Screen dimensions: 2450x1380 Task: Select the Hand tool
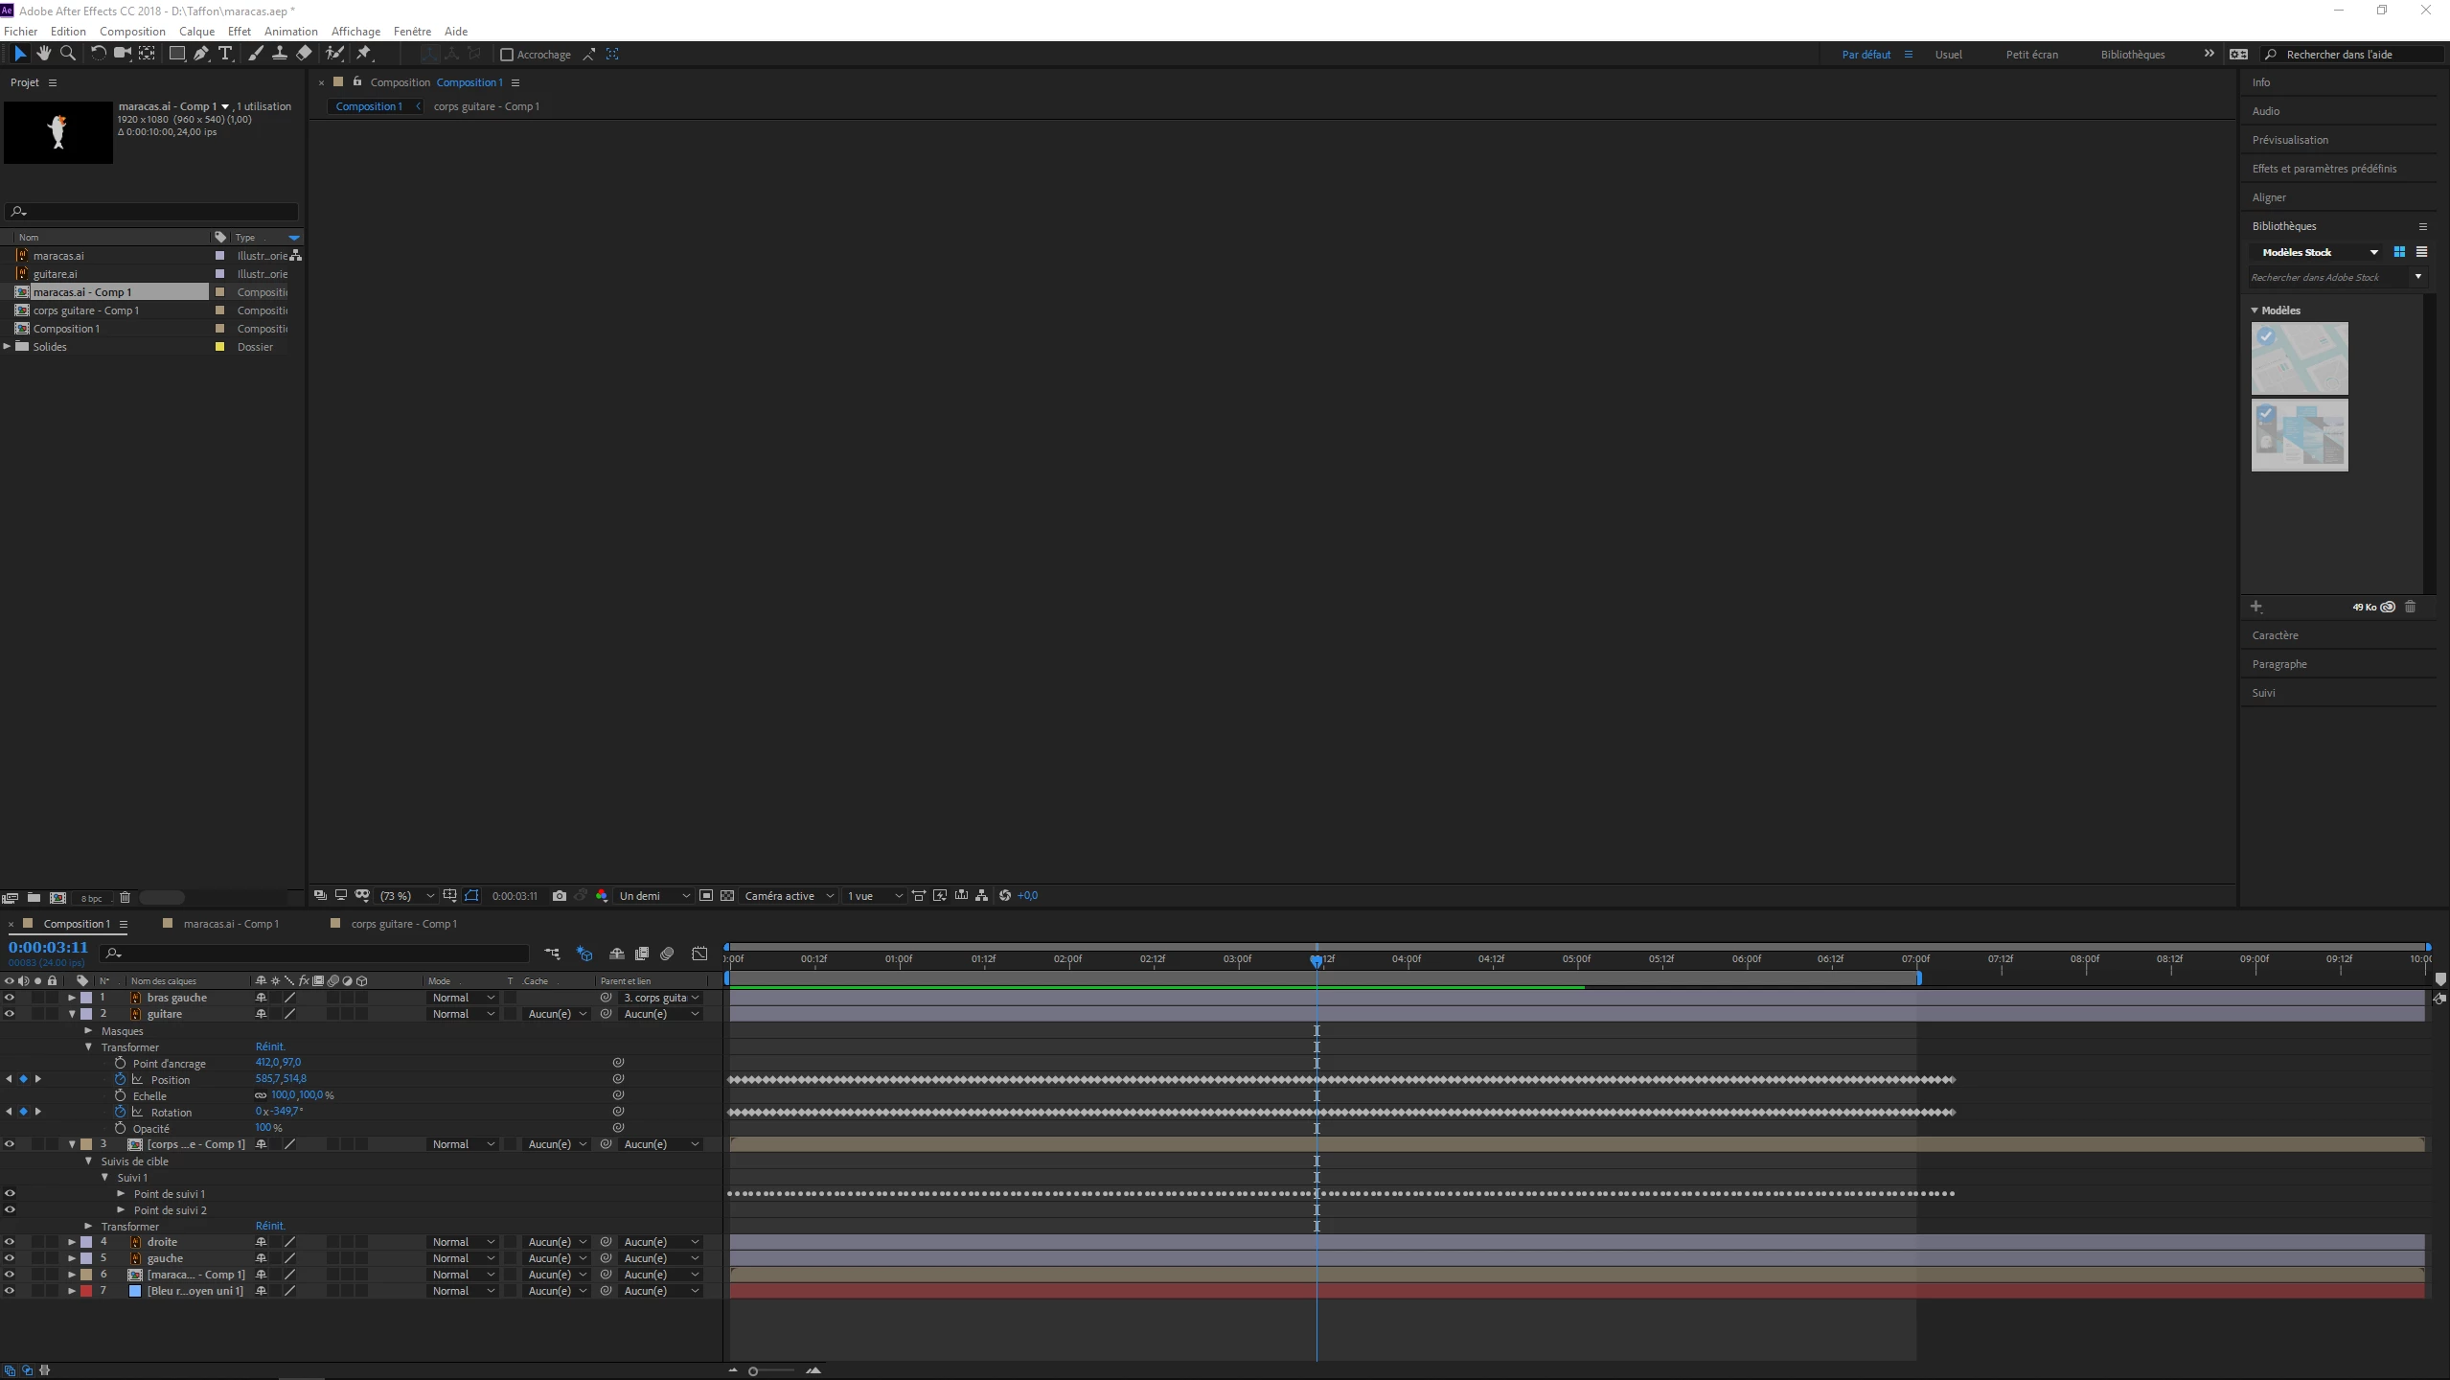coord(43,54)
